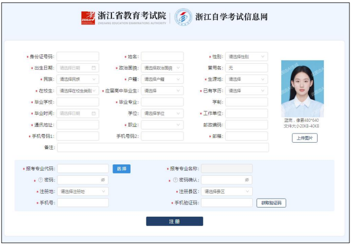The height and width of the screenshot is (245, 351).
Task: Toggle password visibility eye in 密码 field
Action: click(103, 180)
